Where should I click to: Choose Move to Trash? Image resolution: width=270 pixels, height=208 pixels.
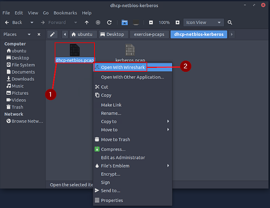click(x=133, y=140)
